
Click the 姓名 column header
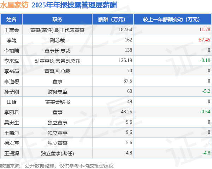11,19
